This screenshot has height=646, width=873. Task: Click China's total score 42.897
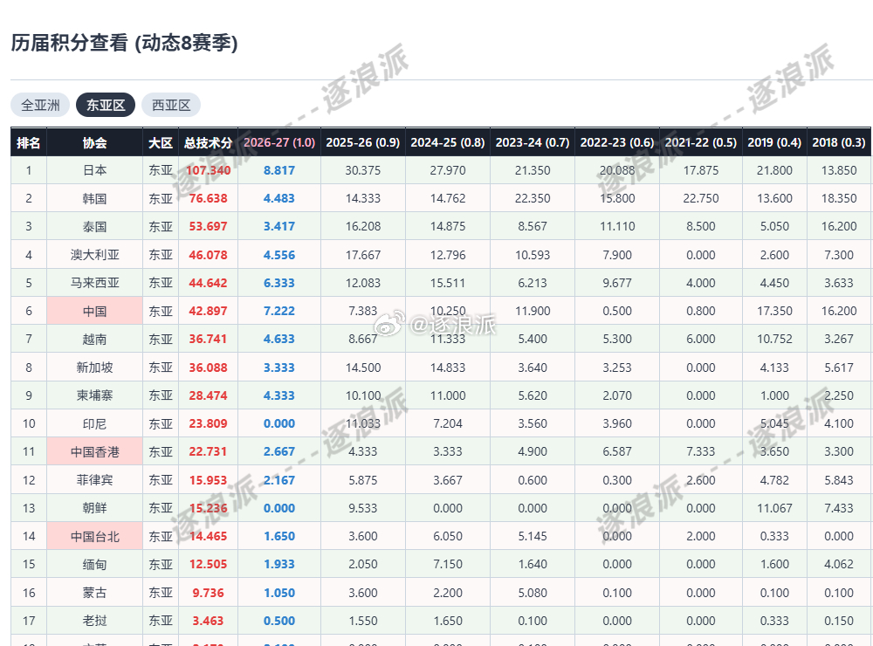[x=209, y=311]
